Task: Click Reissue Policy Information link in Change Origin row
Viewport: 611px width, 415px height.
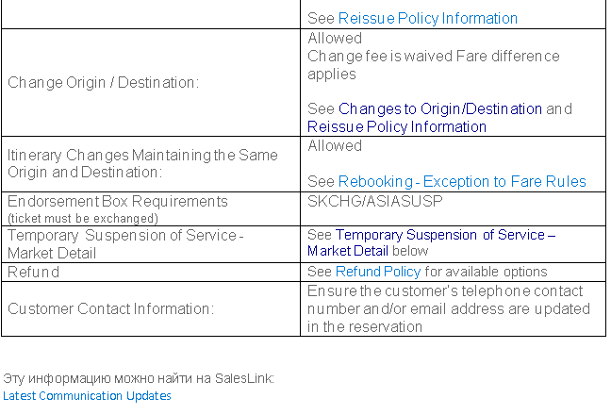Action: 397,126
